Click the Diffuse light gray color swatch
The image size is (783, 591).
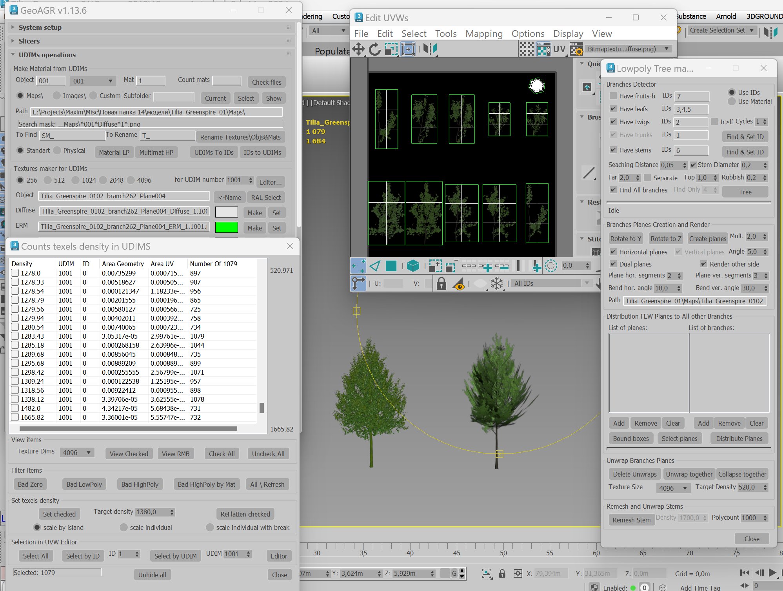[227, 212]
